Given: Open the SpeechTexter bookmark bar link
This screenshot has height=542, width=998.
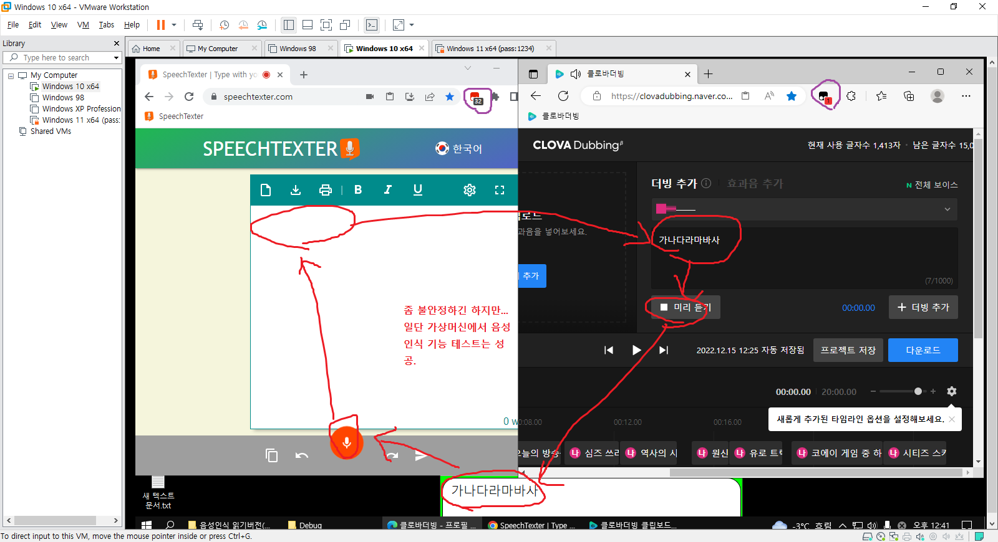Looking at the screenshot, I should pyautogui.click(x=174, y=116).
